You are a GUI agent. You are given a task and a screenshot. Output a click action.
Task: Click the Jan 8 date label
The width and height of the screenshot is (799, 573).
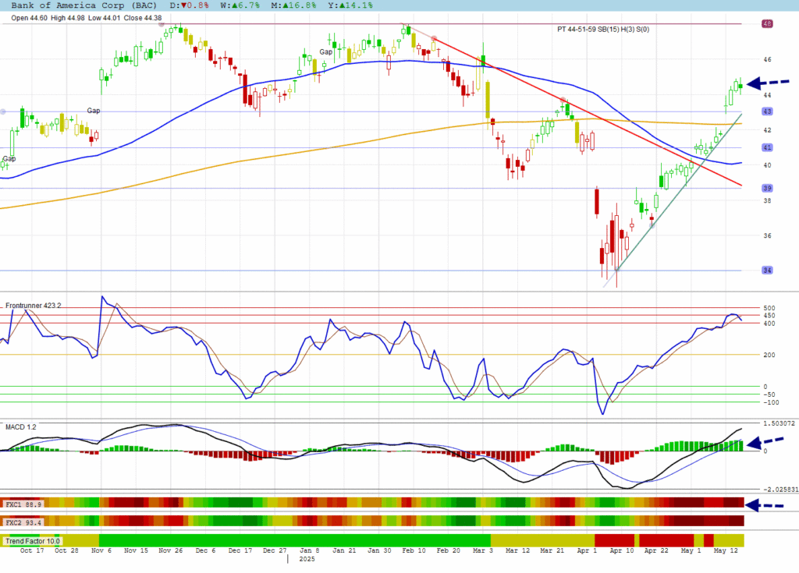tap(309, 550)
